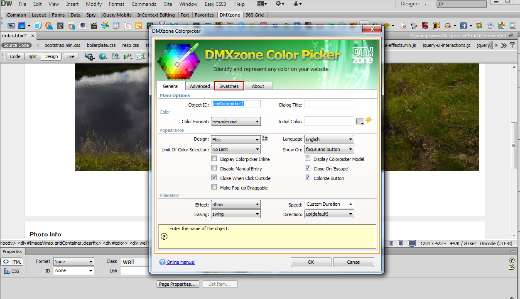Image resolution: width=520 pixels, height=299 pixels.
Task: Open the Color Format dropdown
Action: pyautogui.click(x=236, y=122)
